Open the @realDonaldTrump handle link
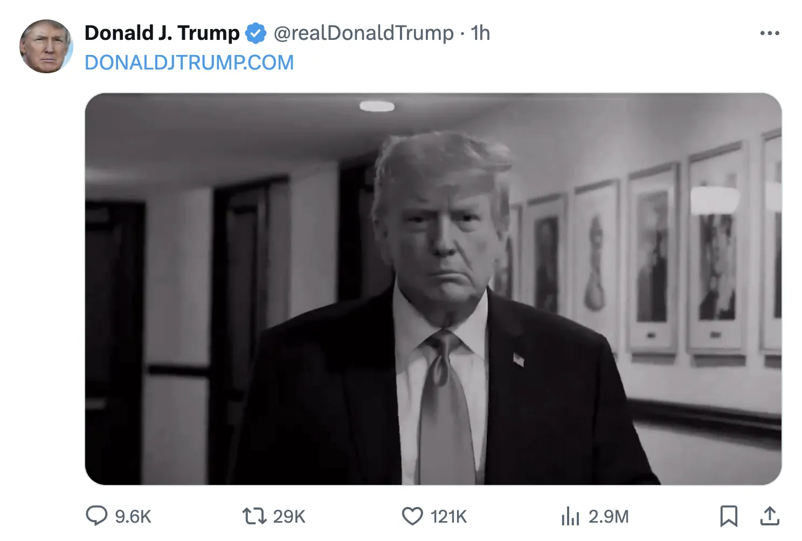802x541 pixels. pos(363,33)
